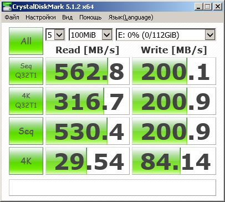The height and width of the screenshot is (202, 225).
Task: Open the Файл menu
Action: click(12, 17)
